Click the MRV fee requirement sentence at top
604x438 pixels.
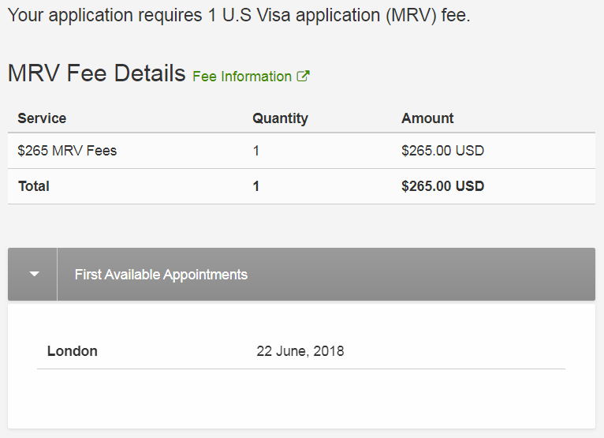pyautogui.click(x=239, y=16)
